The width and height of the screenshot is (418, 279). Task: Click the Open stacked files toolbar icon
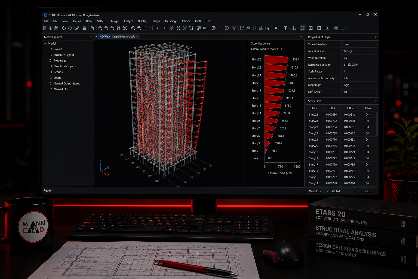click(x=50, y=28)
